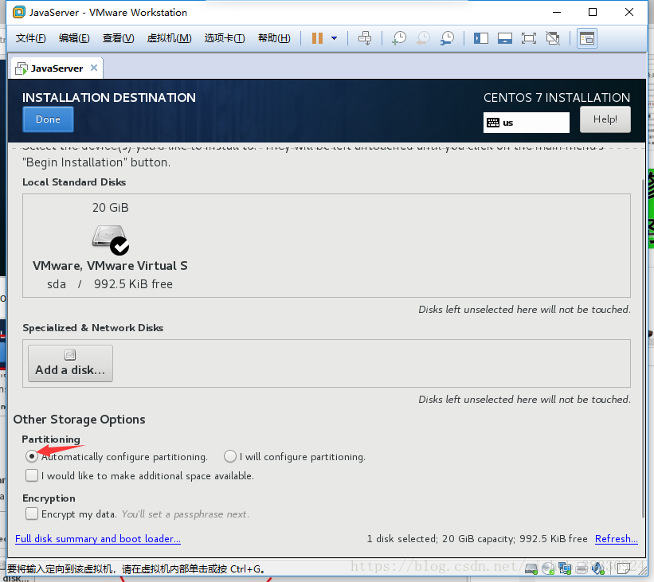Image resolution: width=654 pixels, height=582 pixels.
Task: Open the 编辑(E) menu
Action: pos(74,38)
